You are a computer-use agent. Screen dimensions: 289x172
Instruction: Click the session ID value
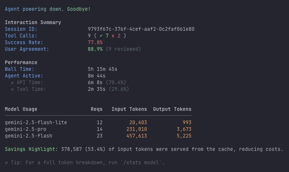point(141,29)
